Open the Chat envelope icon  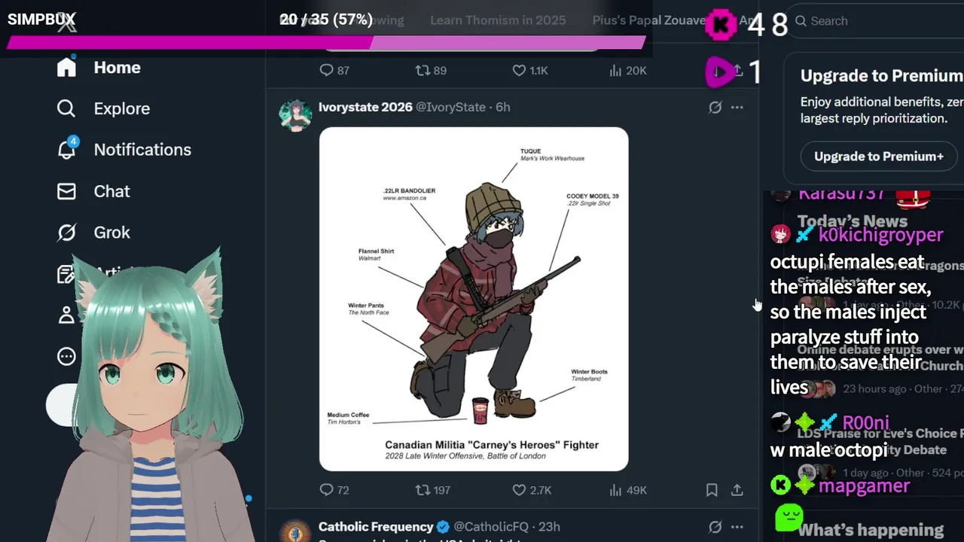coord(66,191)
